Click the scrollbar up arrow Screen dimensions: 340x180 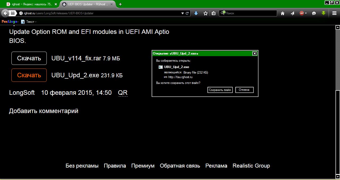[x=338, y=27]
